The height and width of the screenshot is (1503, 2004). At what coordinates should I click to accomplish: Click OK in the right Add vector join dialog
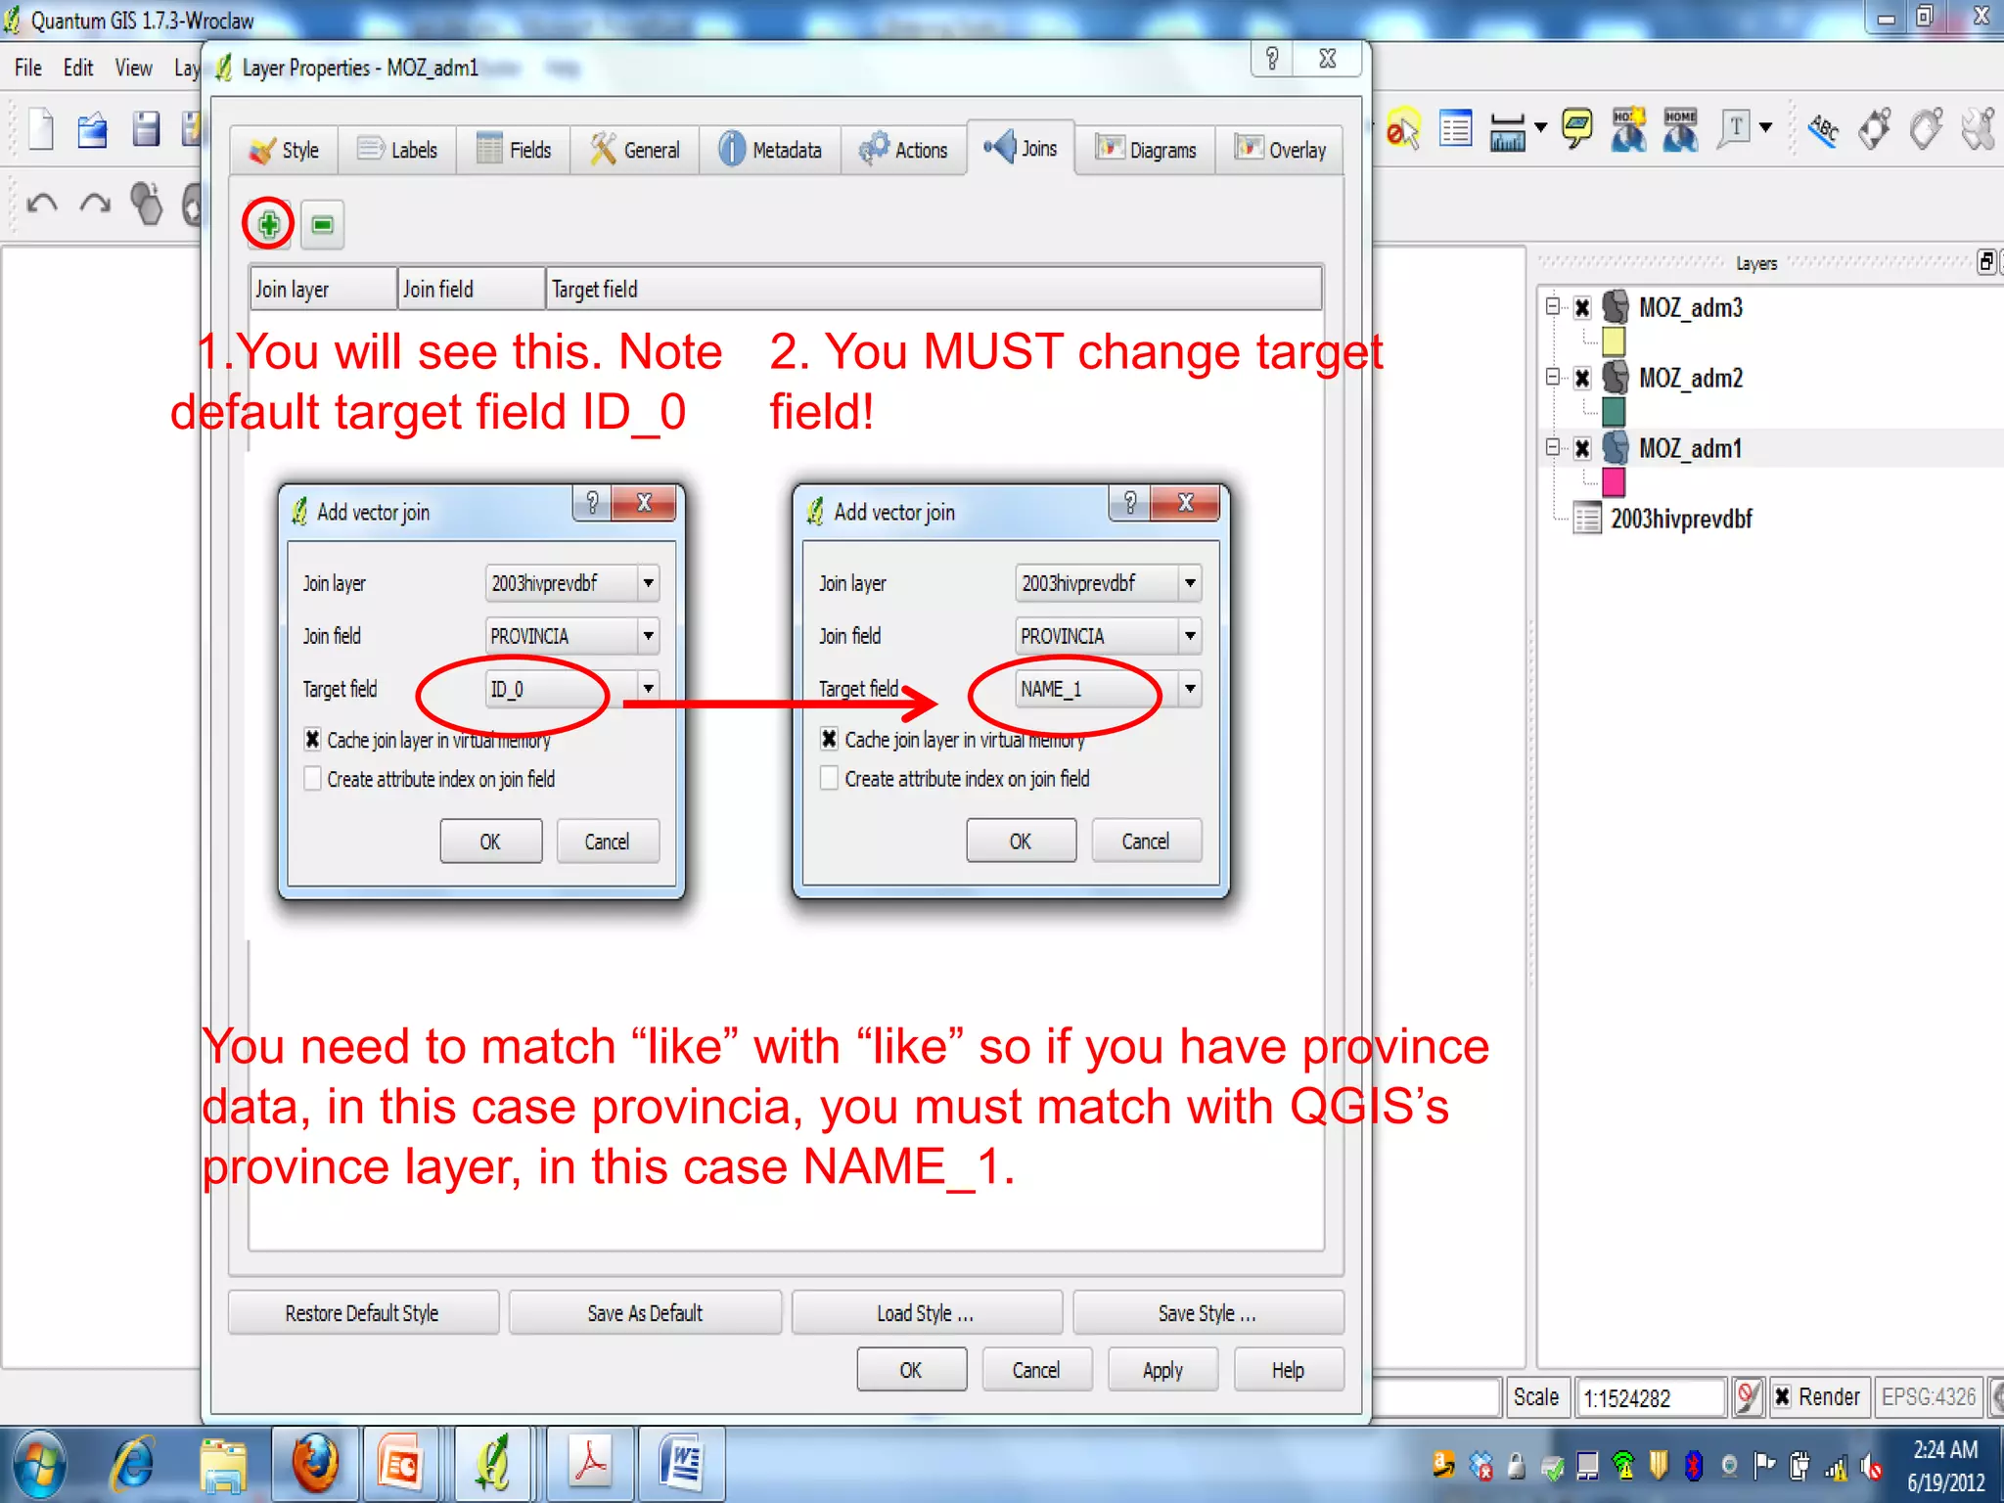1021,842
